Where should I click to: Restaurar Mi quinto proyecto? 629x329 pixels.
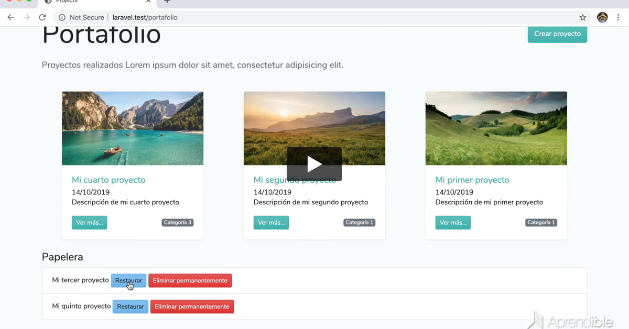(x=131, y=306)
